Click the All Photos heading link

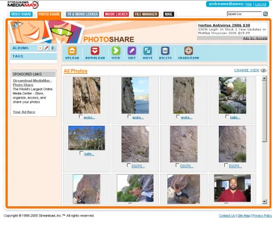point(76,71)
